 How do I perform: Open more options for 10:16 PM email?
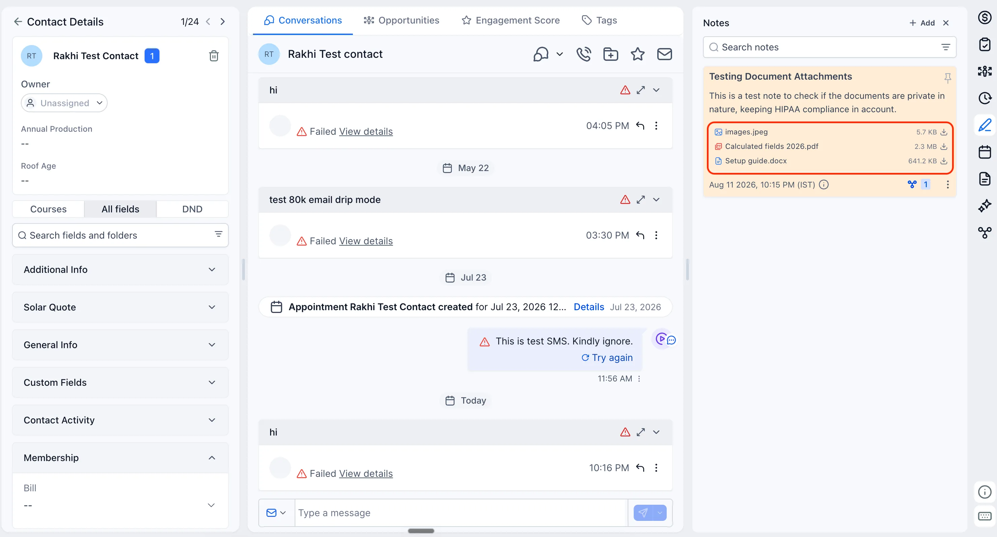(656, 468)
